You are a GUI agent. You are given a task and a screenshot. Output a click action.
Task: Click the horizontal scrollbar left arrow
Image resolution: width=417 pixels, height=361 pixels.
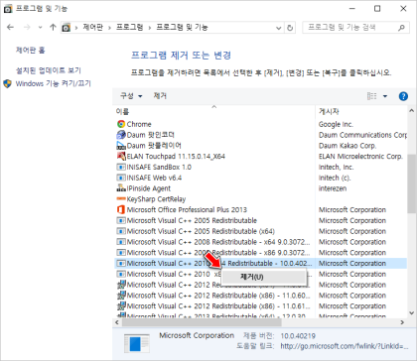click(x=117, y=322)
